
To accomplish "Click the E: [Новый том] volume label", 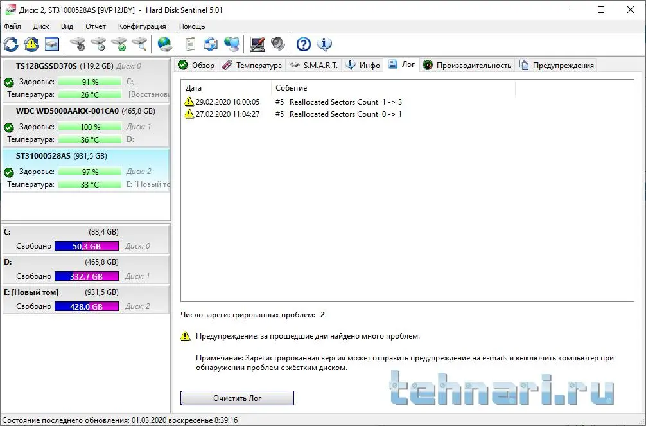I will [x=31, y=292].
